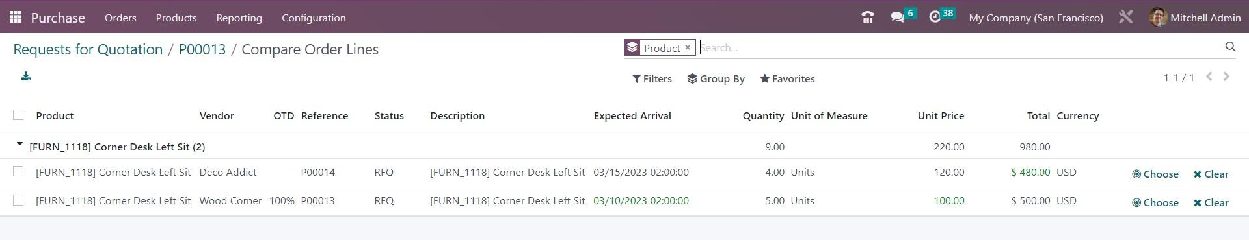Open the Filters dropdown
The image size is (1249, 240).
click(x=652, y=78)
